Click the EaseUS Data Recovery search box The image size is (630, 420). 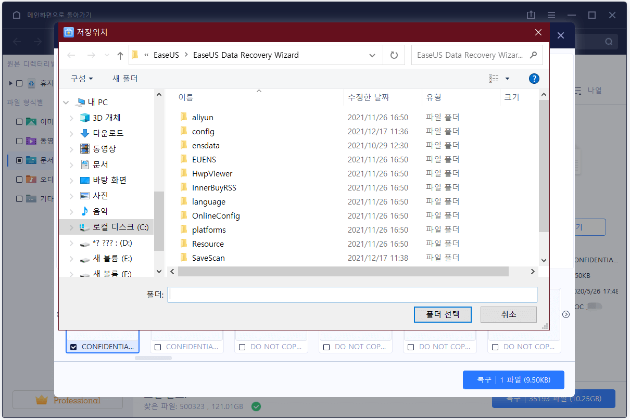tap(477, 55)
